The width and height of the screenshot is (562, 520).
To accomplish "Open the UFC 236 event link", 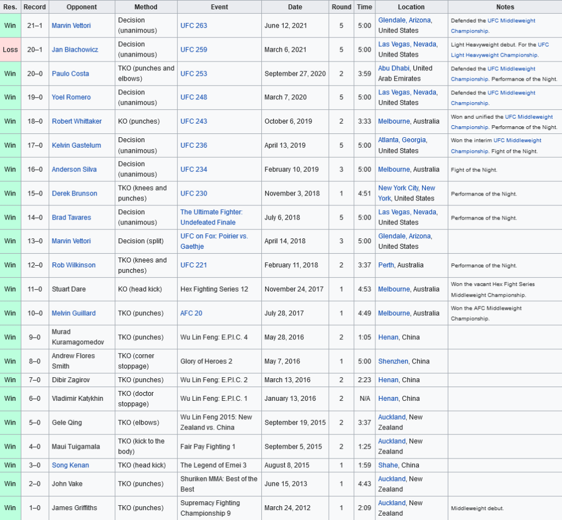I will click(x=194, y=146).
